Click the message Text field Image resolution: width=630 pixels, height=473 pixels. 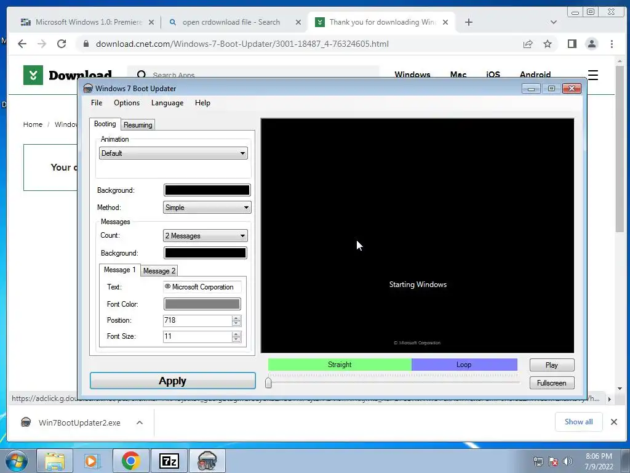202,287
